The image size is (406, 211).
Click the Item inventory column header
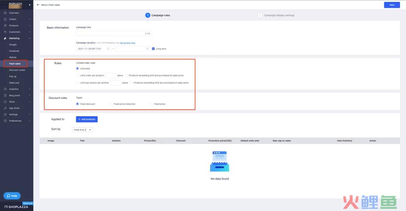point(345,141)
